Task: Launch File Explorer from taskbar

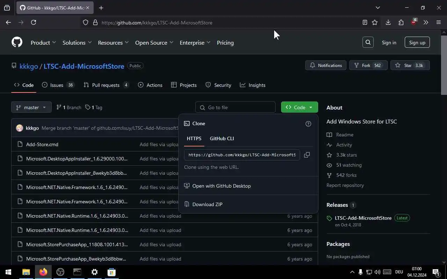Action: pyautogui.click(x=26, y=272)
